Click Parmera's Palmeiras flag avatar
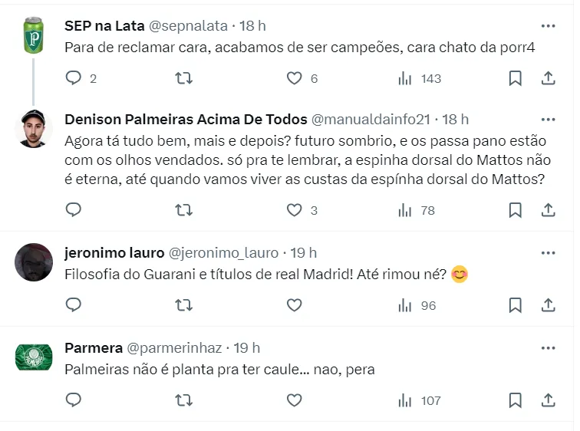This screenshot has height=431, width=580. coord(34,357)
